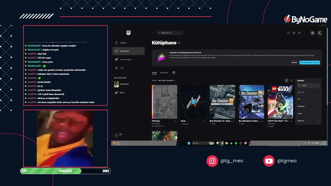Open the friends icon
The height and width of the screenshot is (186, 331).
[x=312, y=33]
